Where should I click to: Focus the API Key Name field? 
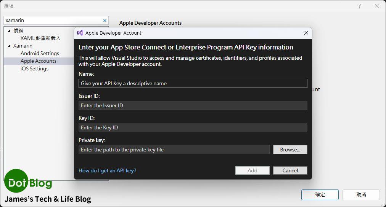click(x=193, y=83)
